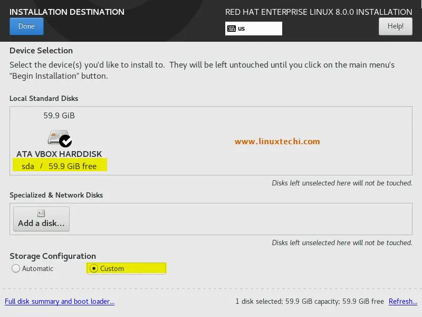Click the 1 disk selected summary text

tap(310, 301)
